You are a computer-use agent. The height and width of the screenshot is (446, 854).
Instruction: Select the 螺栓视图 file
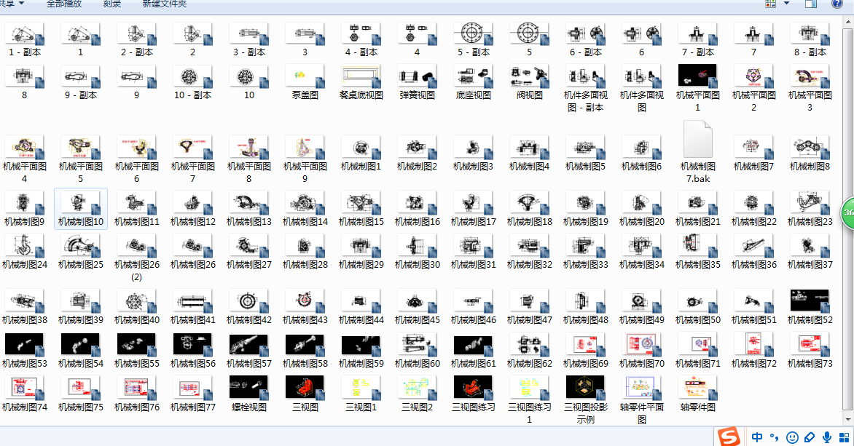[x=249, y=394]
